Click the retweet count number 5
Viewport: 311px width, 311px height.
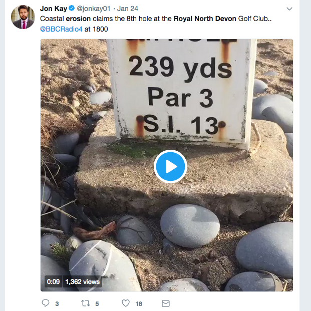[x=97, y=303]
